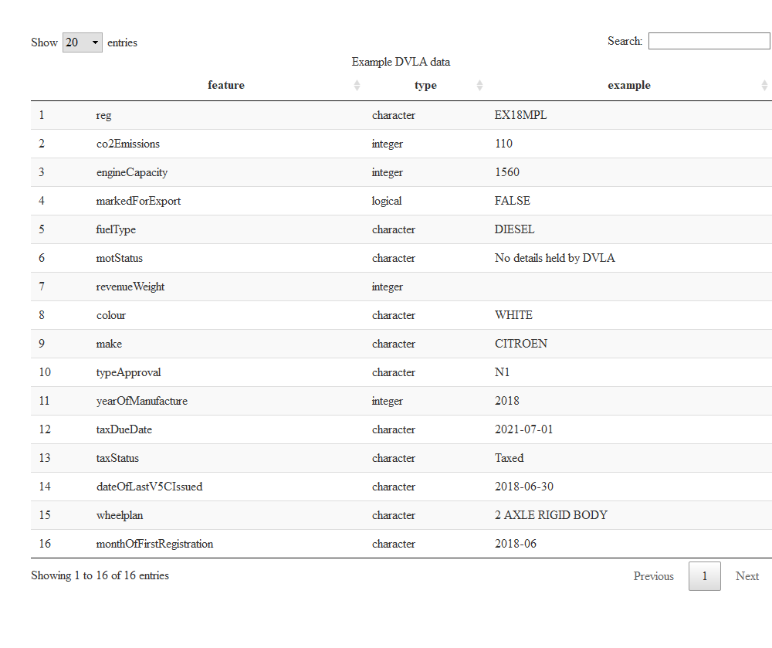The image size is (772, 648).
Task: Click the example value '2018-06'
Action: [x=516, y=544]
